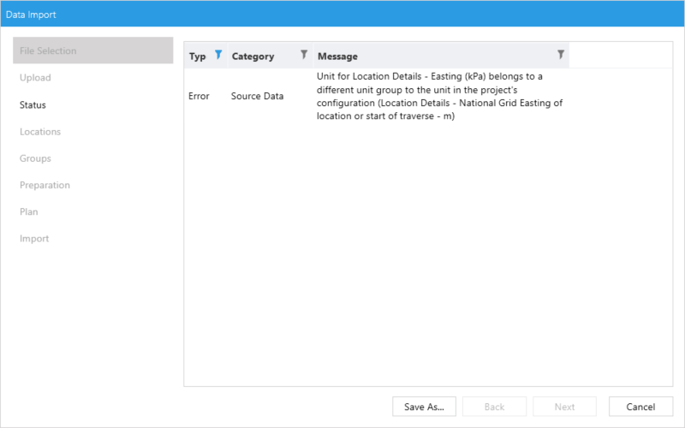Open the Message column filter icon
The image size is (685, 428).
[561, 55]
